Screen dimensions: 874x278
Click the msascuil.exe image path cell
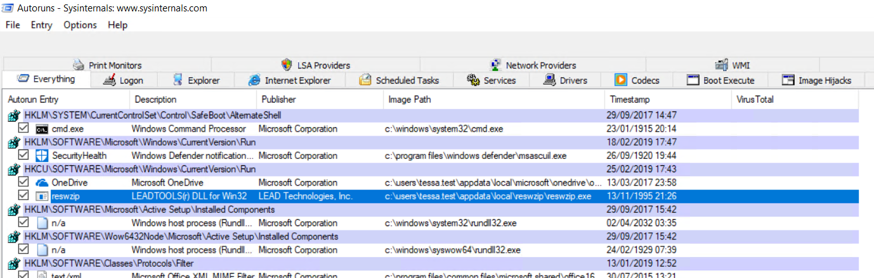476,155
